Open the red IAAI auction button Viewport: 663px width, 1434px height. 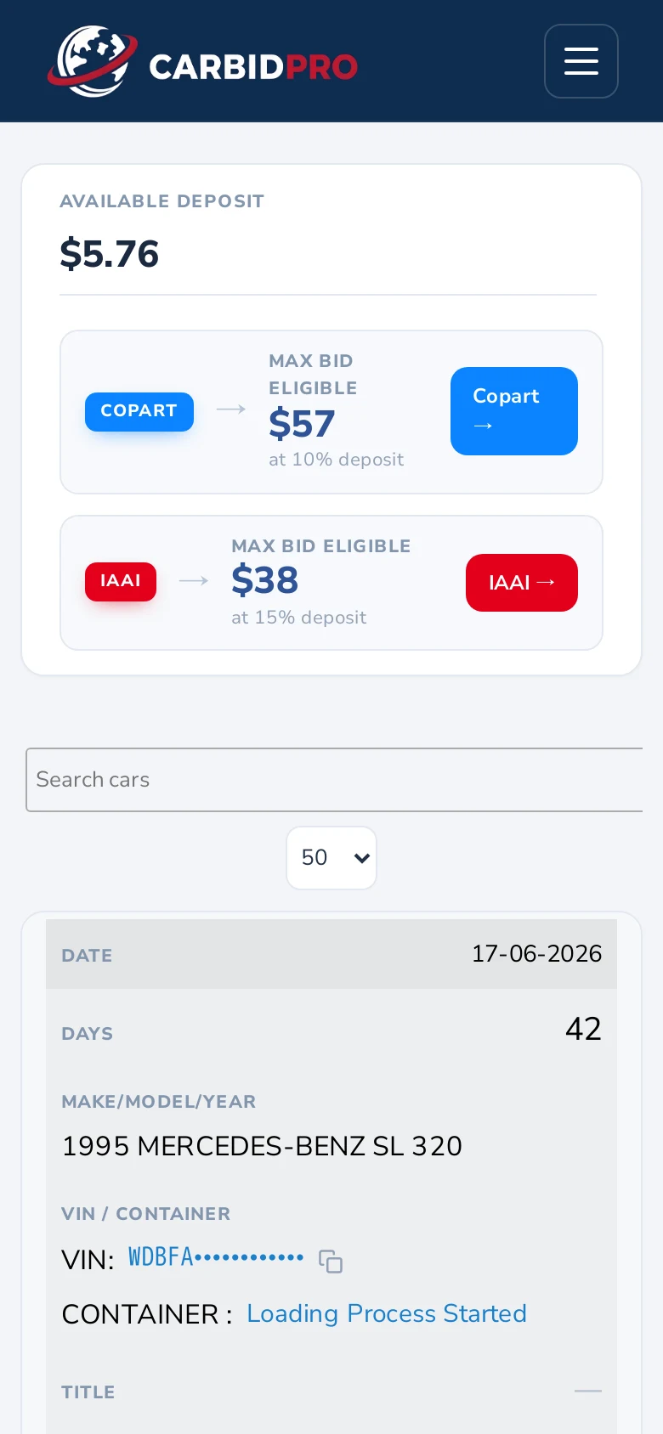click(522, 583)
